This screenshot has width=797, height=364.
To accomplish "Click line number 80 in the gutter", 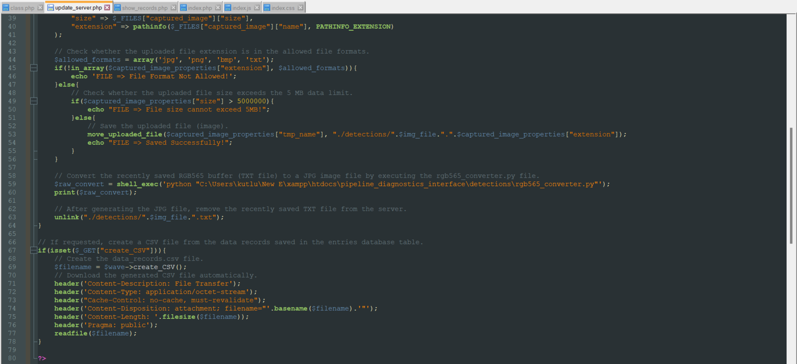I will tap(12, 358).
